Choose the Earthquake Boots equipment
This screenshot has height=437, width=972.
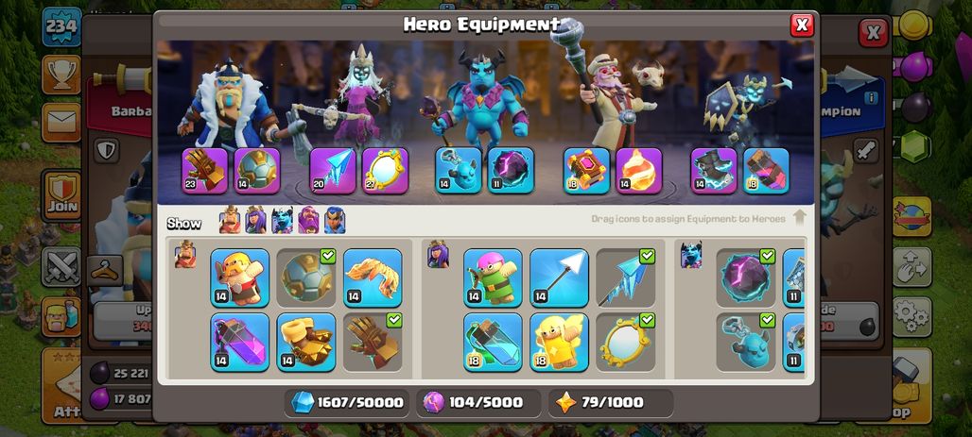(306, 343)
